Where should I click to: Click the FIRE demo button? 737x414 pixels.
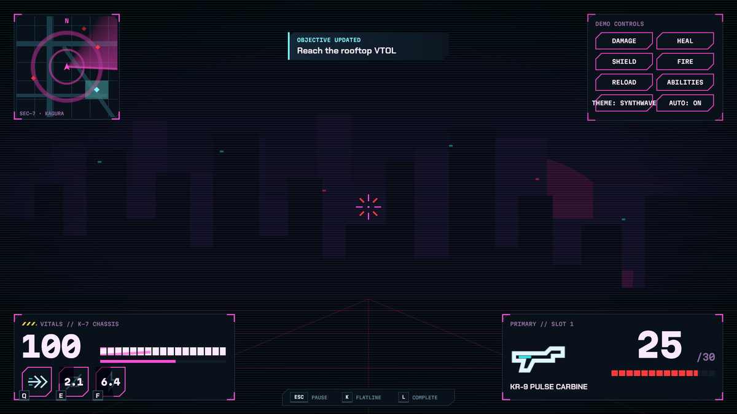click(x=685, y=61)
